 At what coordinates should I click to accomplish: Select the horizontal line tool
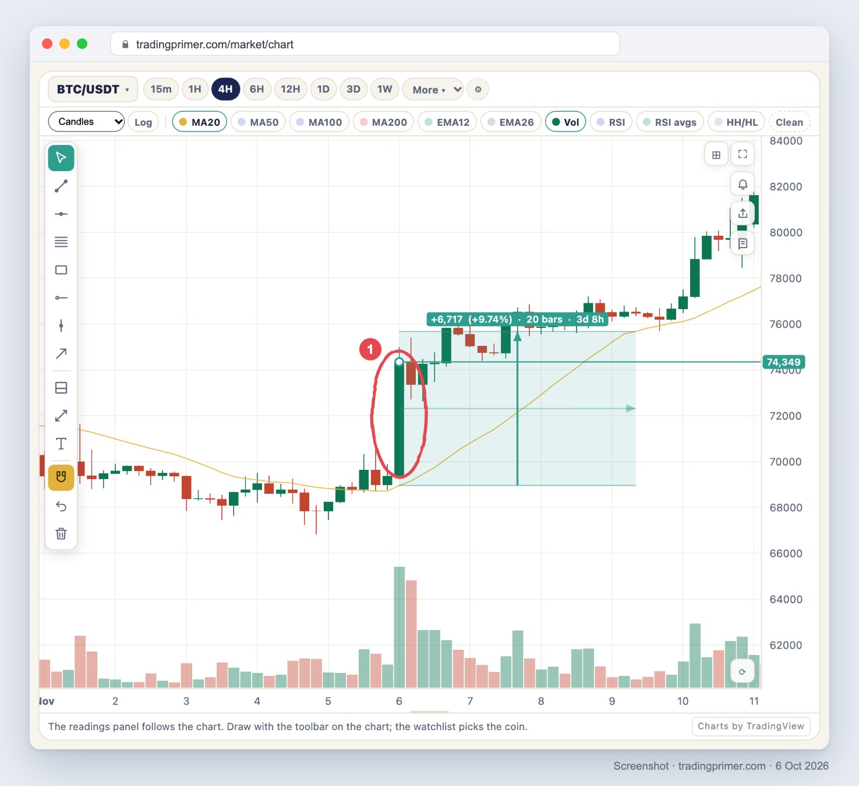pyautogui.click(x=61, y=214)
